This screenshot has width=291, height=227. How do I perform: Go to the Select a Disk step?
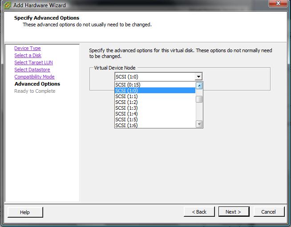pyautogui.click(x=28, y=55)
